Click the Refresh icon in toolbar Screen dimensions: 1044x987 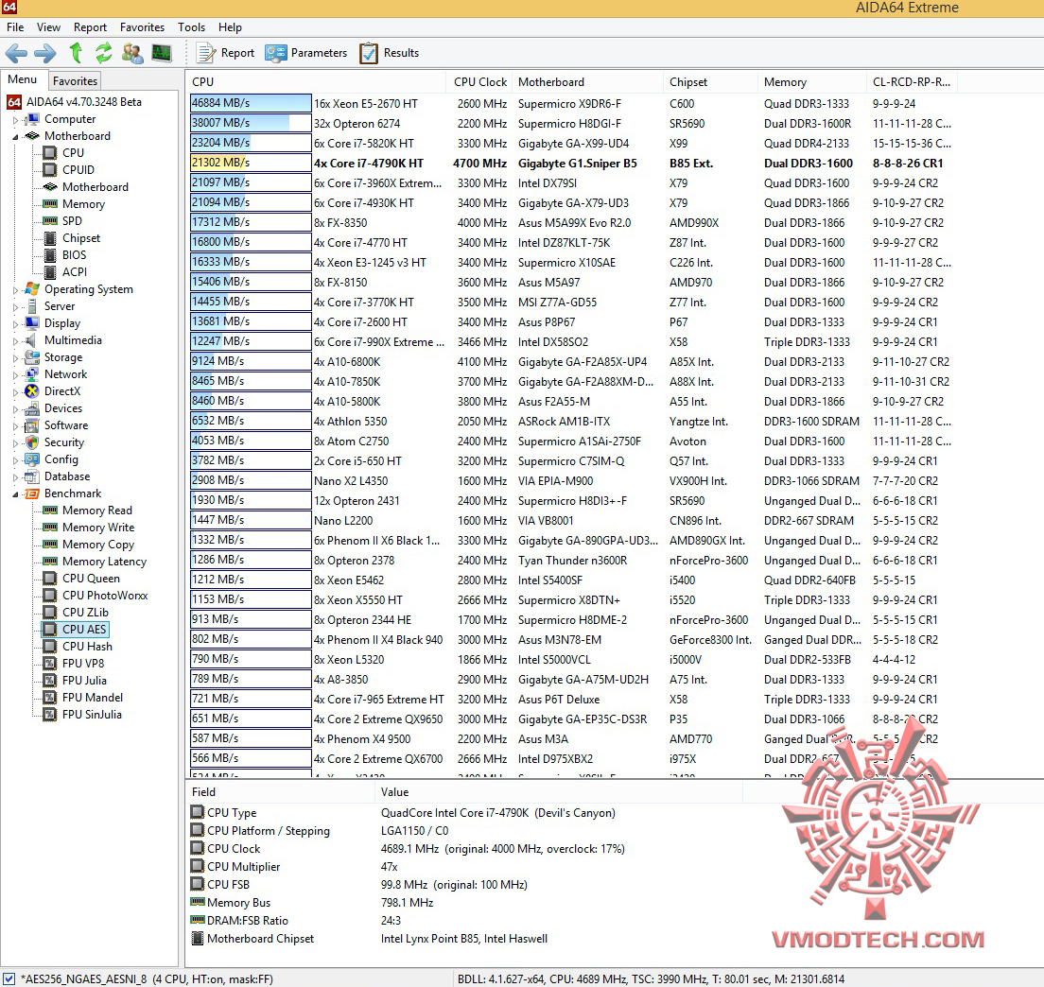tap(104, 53)
